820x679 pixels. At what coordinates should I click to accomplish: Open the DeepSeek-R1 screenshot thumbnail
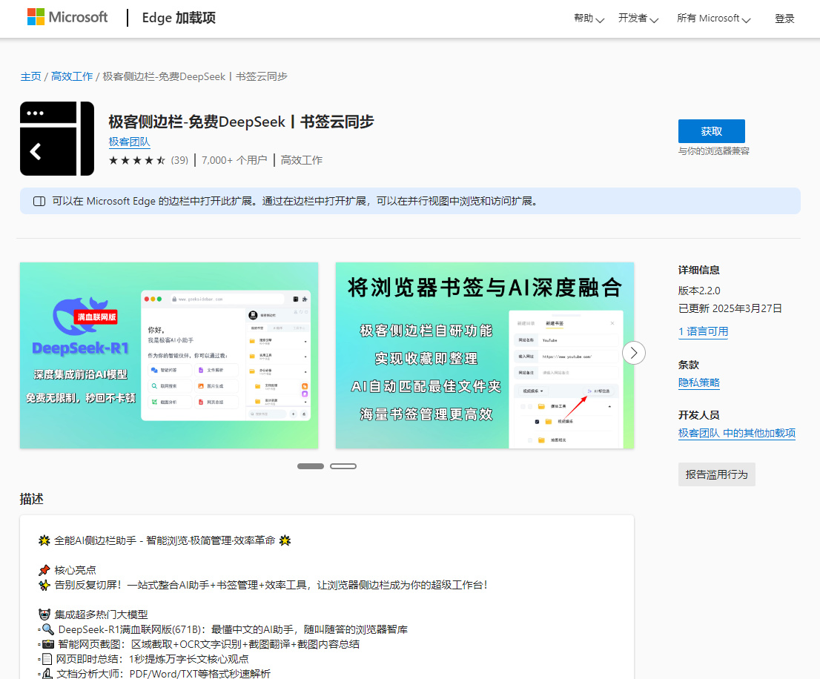pos(169,356)
